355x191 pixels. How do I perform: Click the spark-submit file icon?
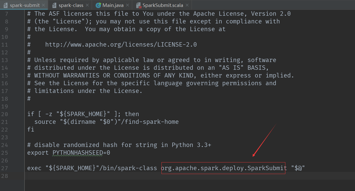point(6,5)
